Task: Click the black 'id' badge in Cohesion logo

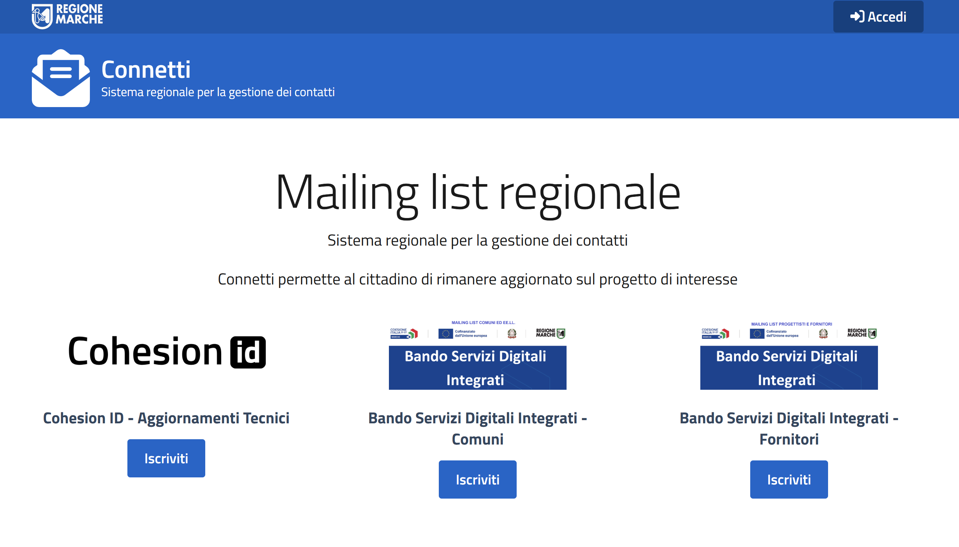Action: (x=248, y=352)
